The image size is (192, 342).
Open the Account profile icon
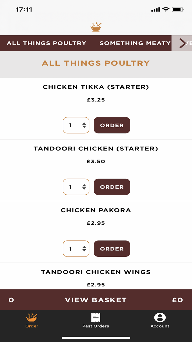(160, 318)
